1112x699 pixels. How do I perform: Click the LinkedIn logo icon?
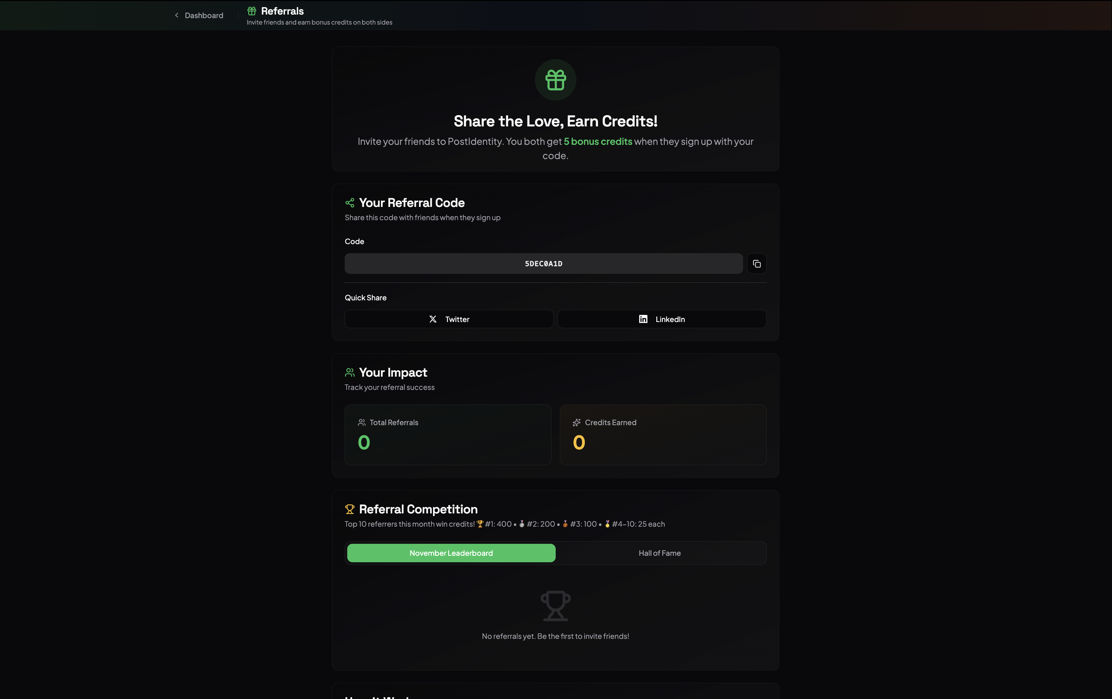coord(643,319)
